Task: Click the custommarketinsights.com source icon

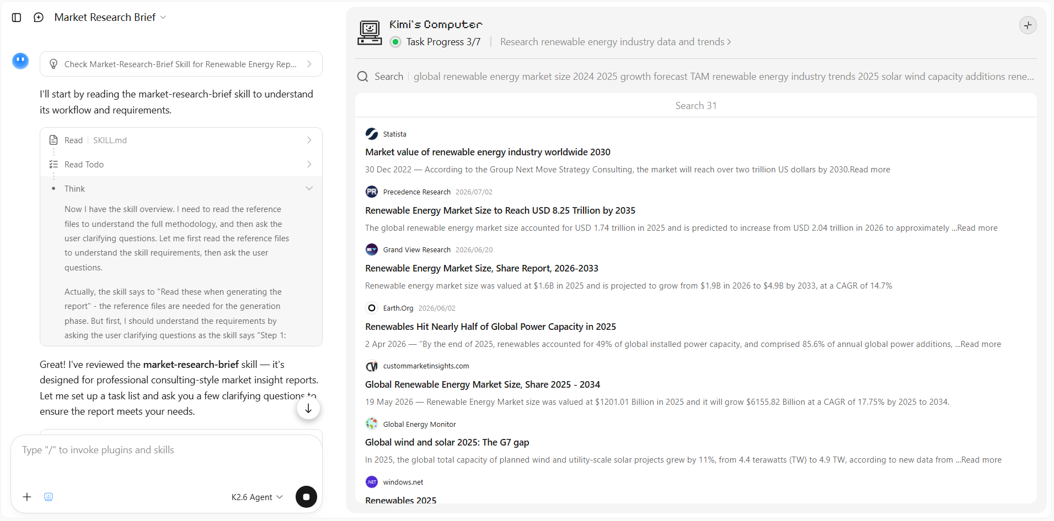Action: coord(372,366)
